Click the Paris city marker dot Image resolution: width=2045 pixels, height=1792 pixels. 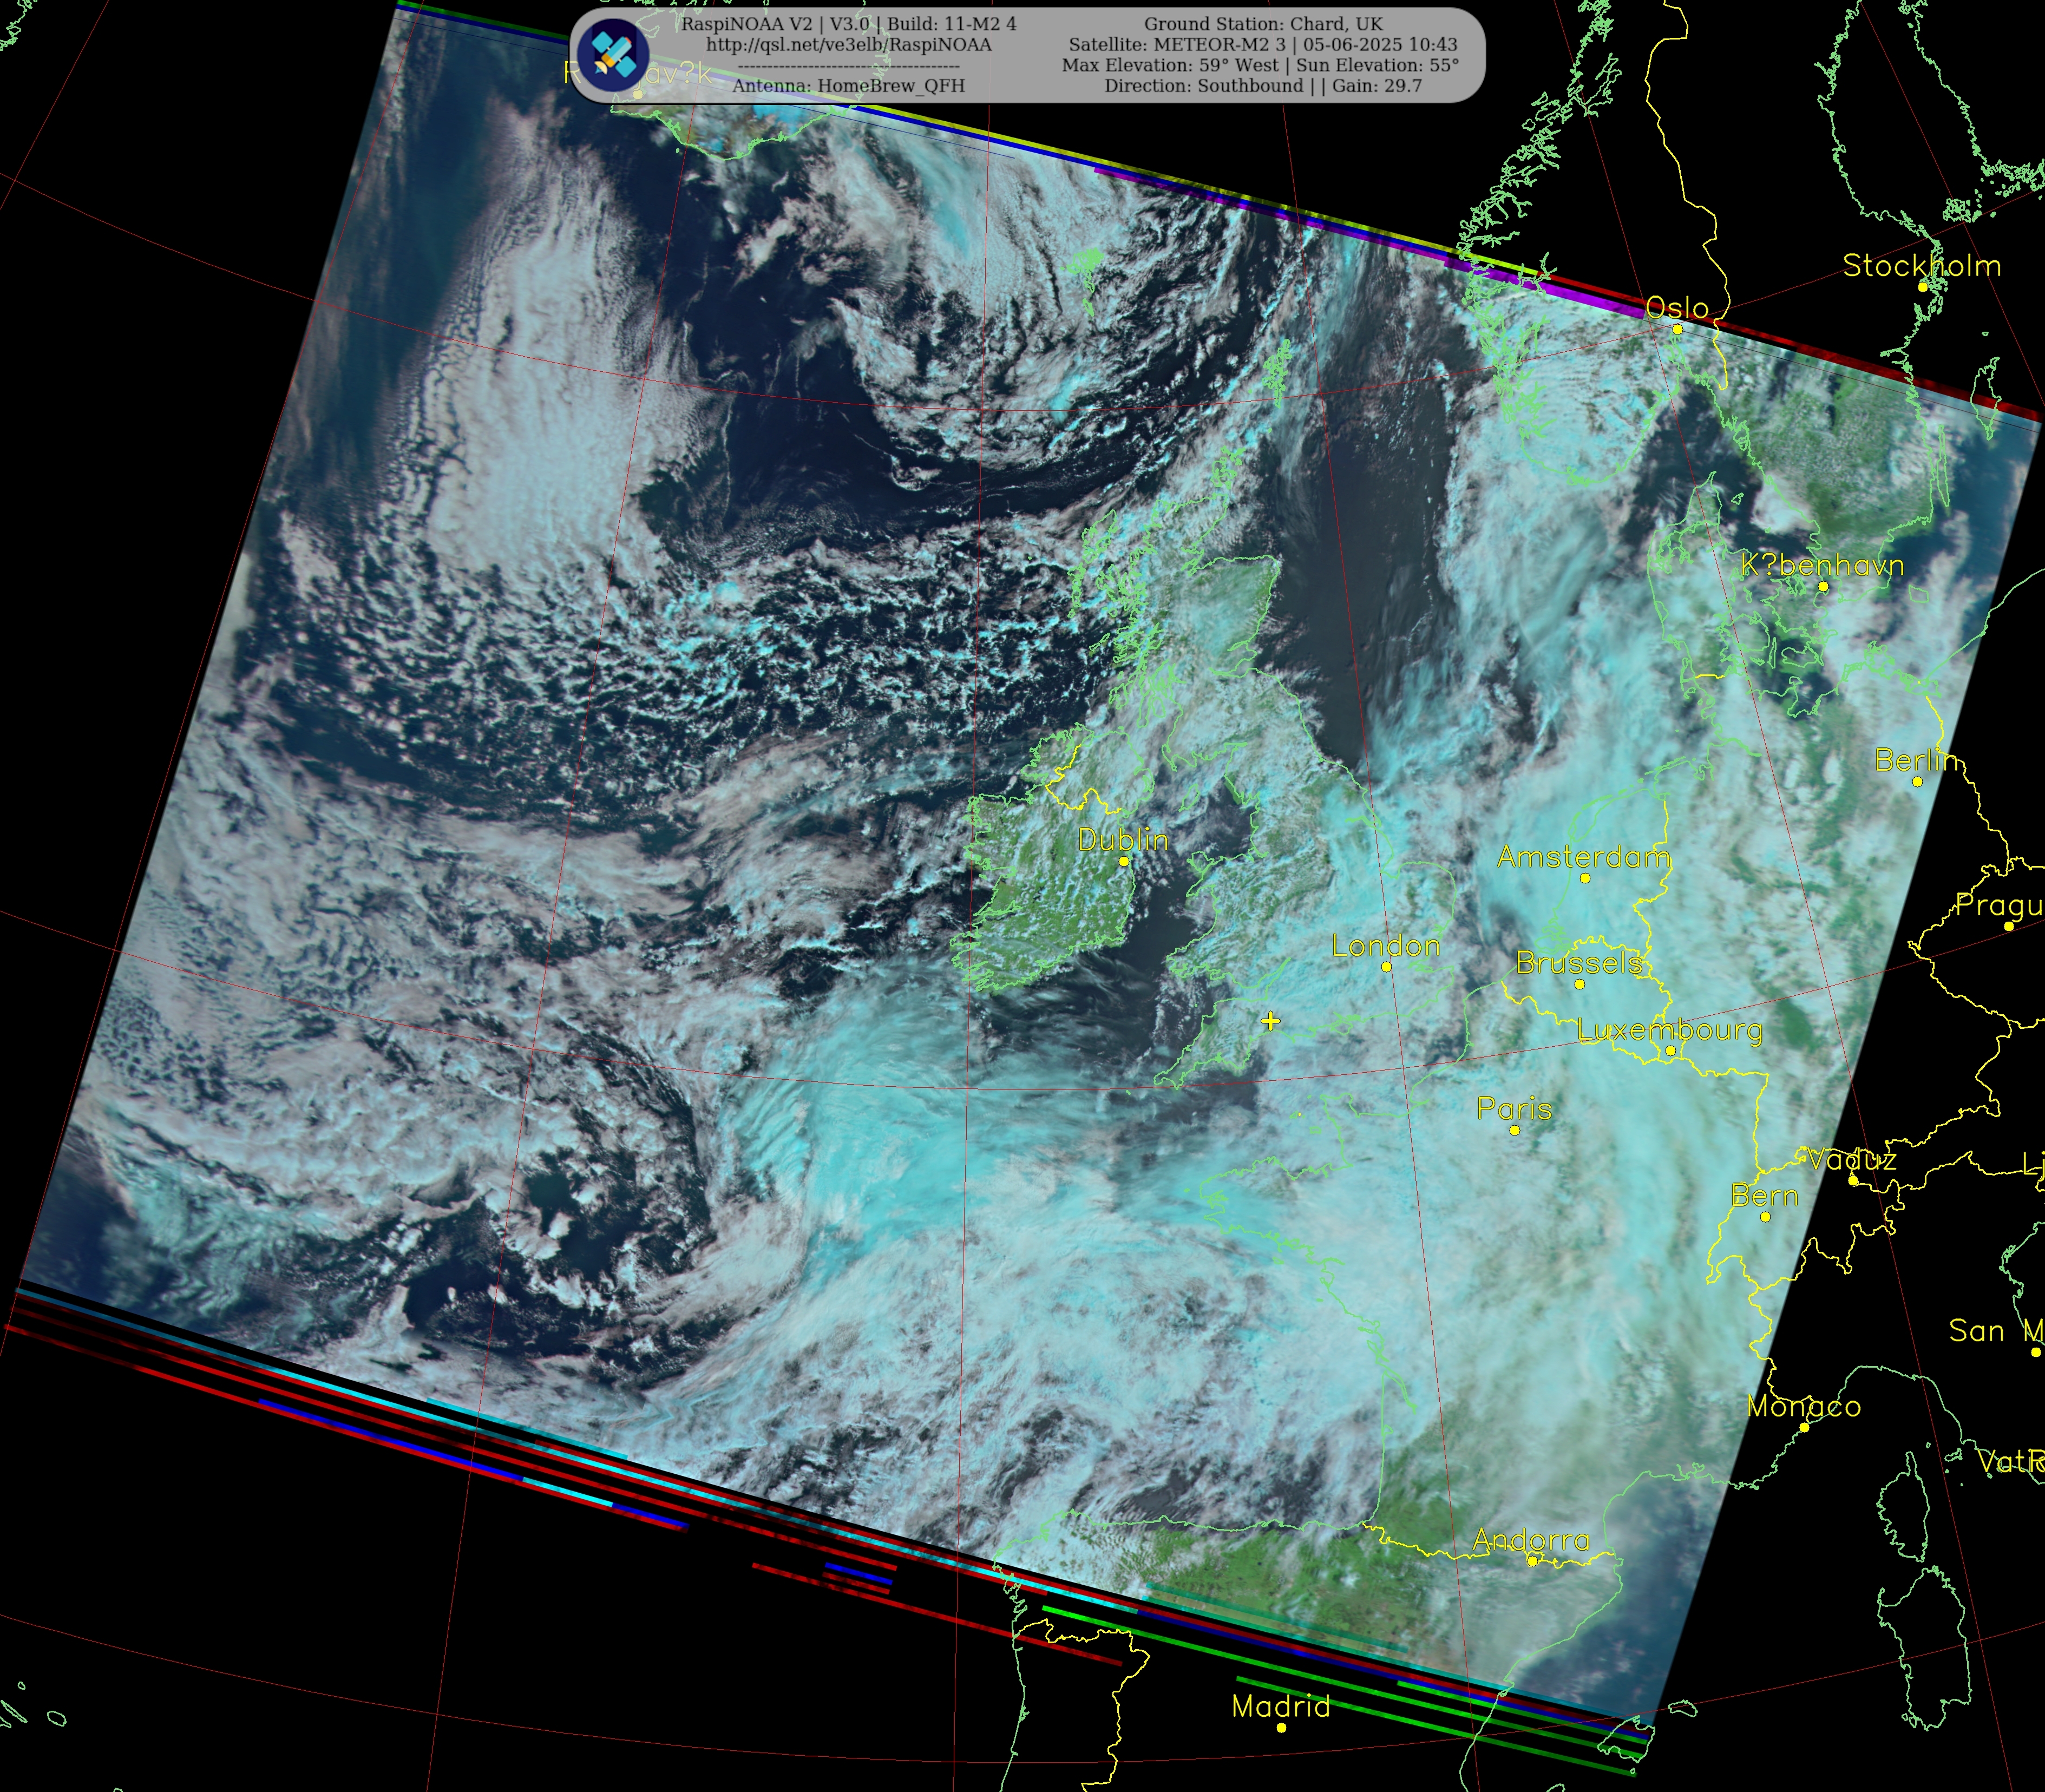1515,1130
